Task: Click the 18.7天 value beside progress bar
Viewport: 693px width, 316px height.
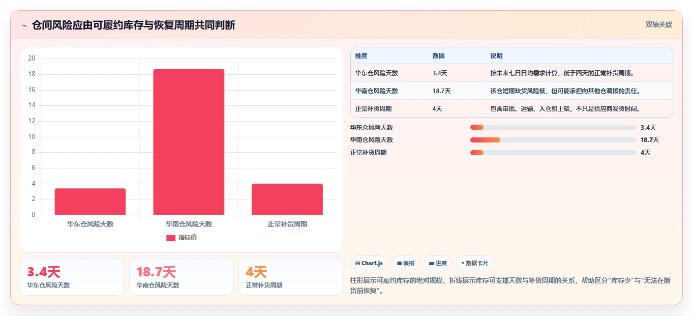Action: (x=650, y=140)
